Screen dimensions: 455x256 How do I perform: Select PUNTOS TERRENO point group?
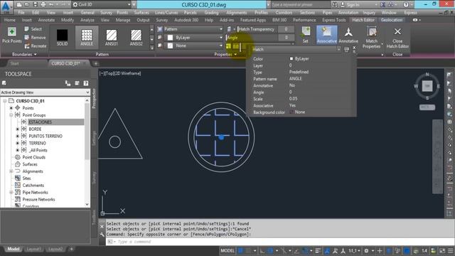(45, 136)
